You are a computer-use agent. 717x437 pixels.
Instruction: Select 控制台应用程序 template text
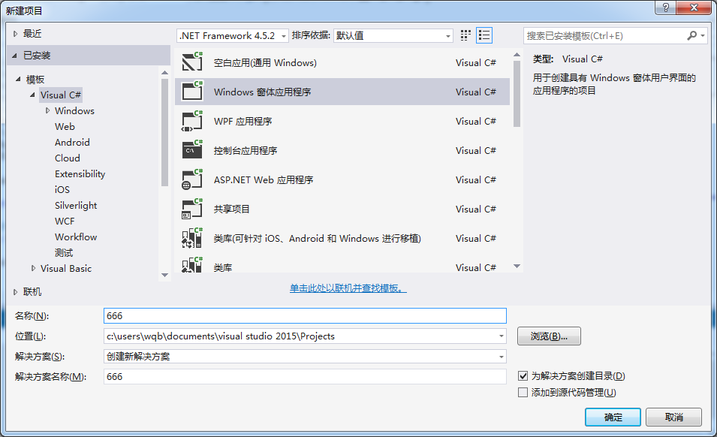246,150
